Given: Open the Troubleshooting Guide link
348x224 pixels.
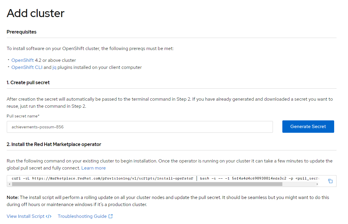Looking at the screenshot, I should pyautogui.click(x=82, y=216).
